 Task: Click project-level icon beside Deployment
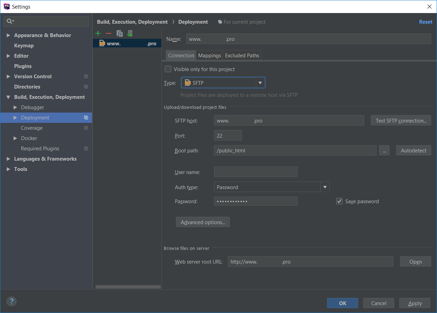click(86, 118)
